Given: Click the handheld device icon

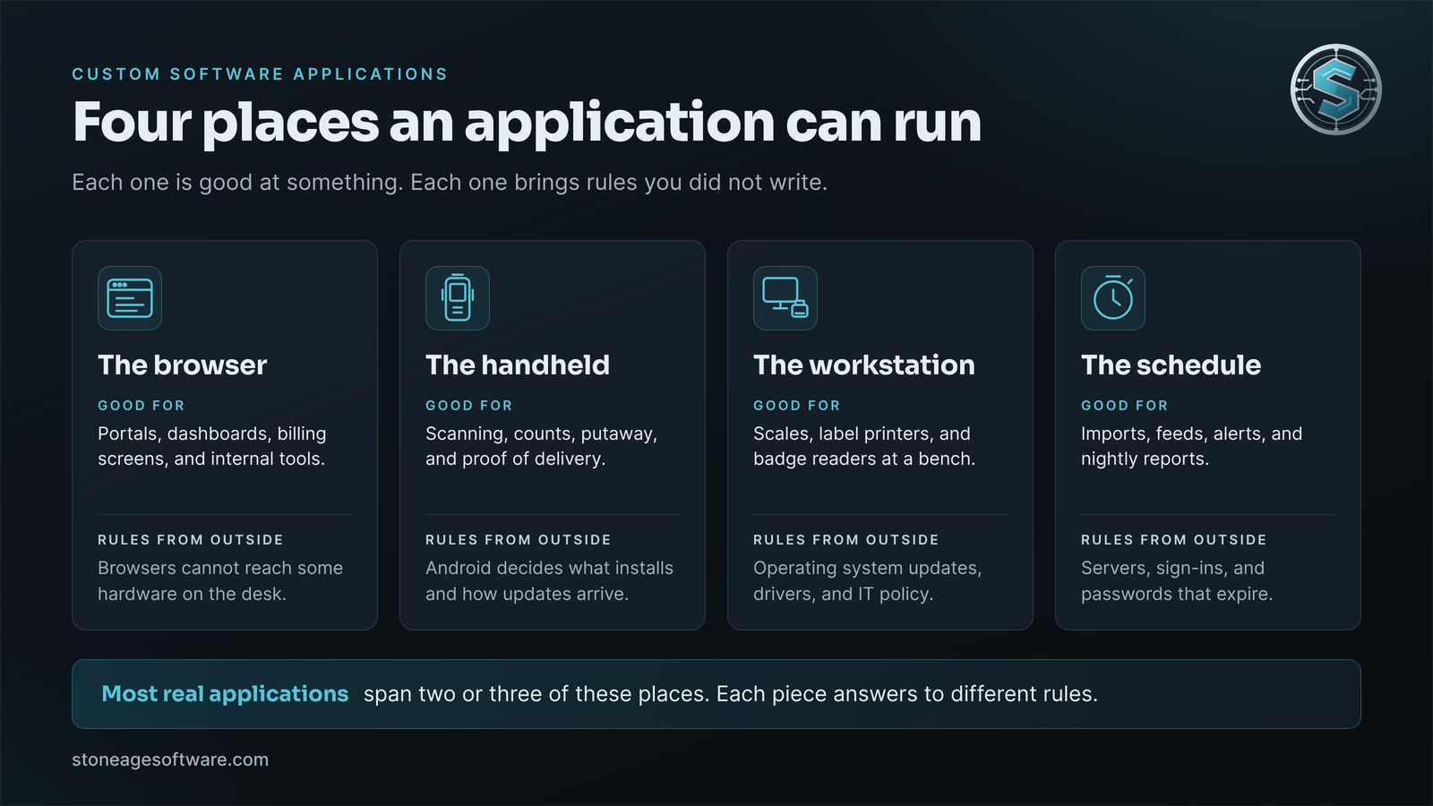Looking at the screenshot, I should (x=458, y=298).
